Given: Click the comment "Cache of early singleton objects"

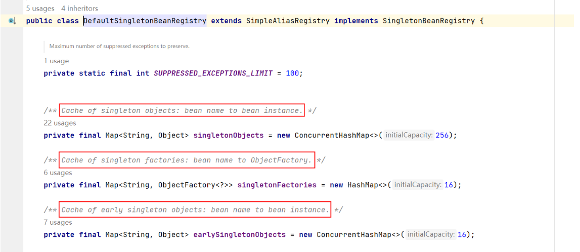Looking at the screenshot, I should coord(195,210).
